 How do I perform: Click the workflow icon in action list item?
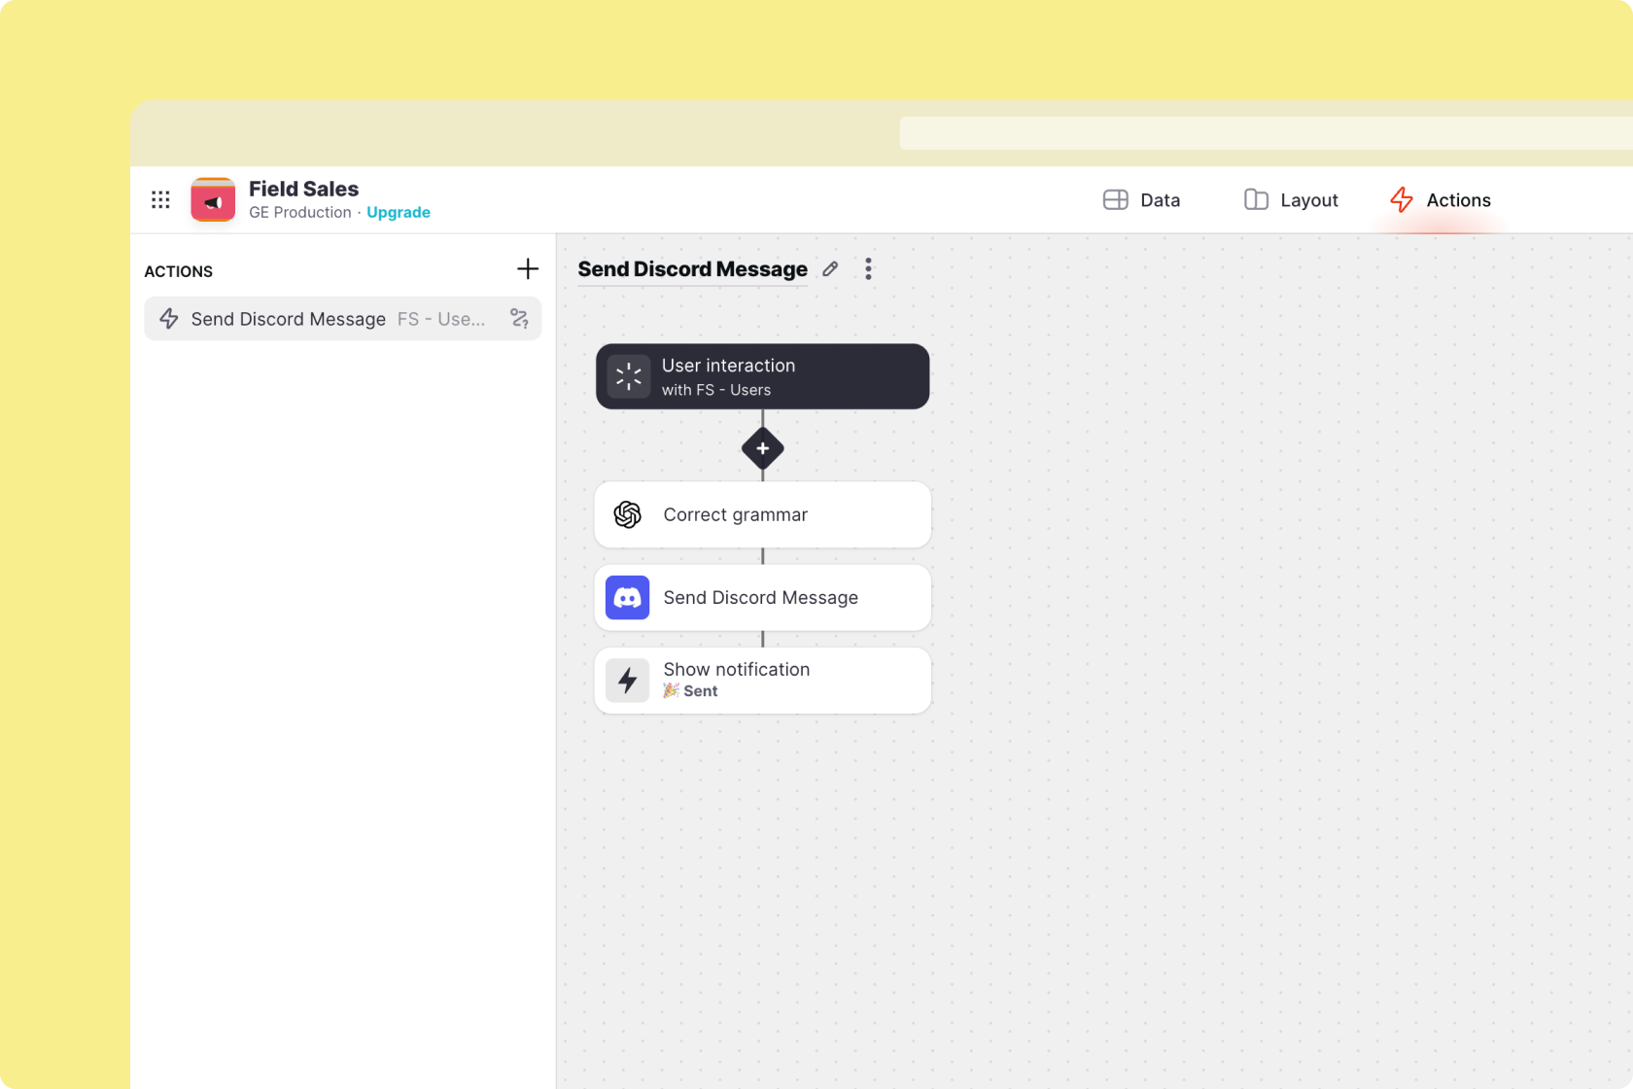coord(519,319)
